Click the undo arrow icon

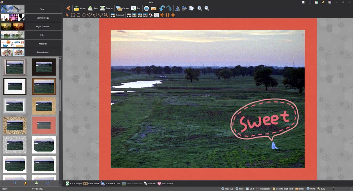(162, 8)
